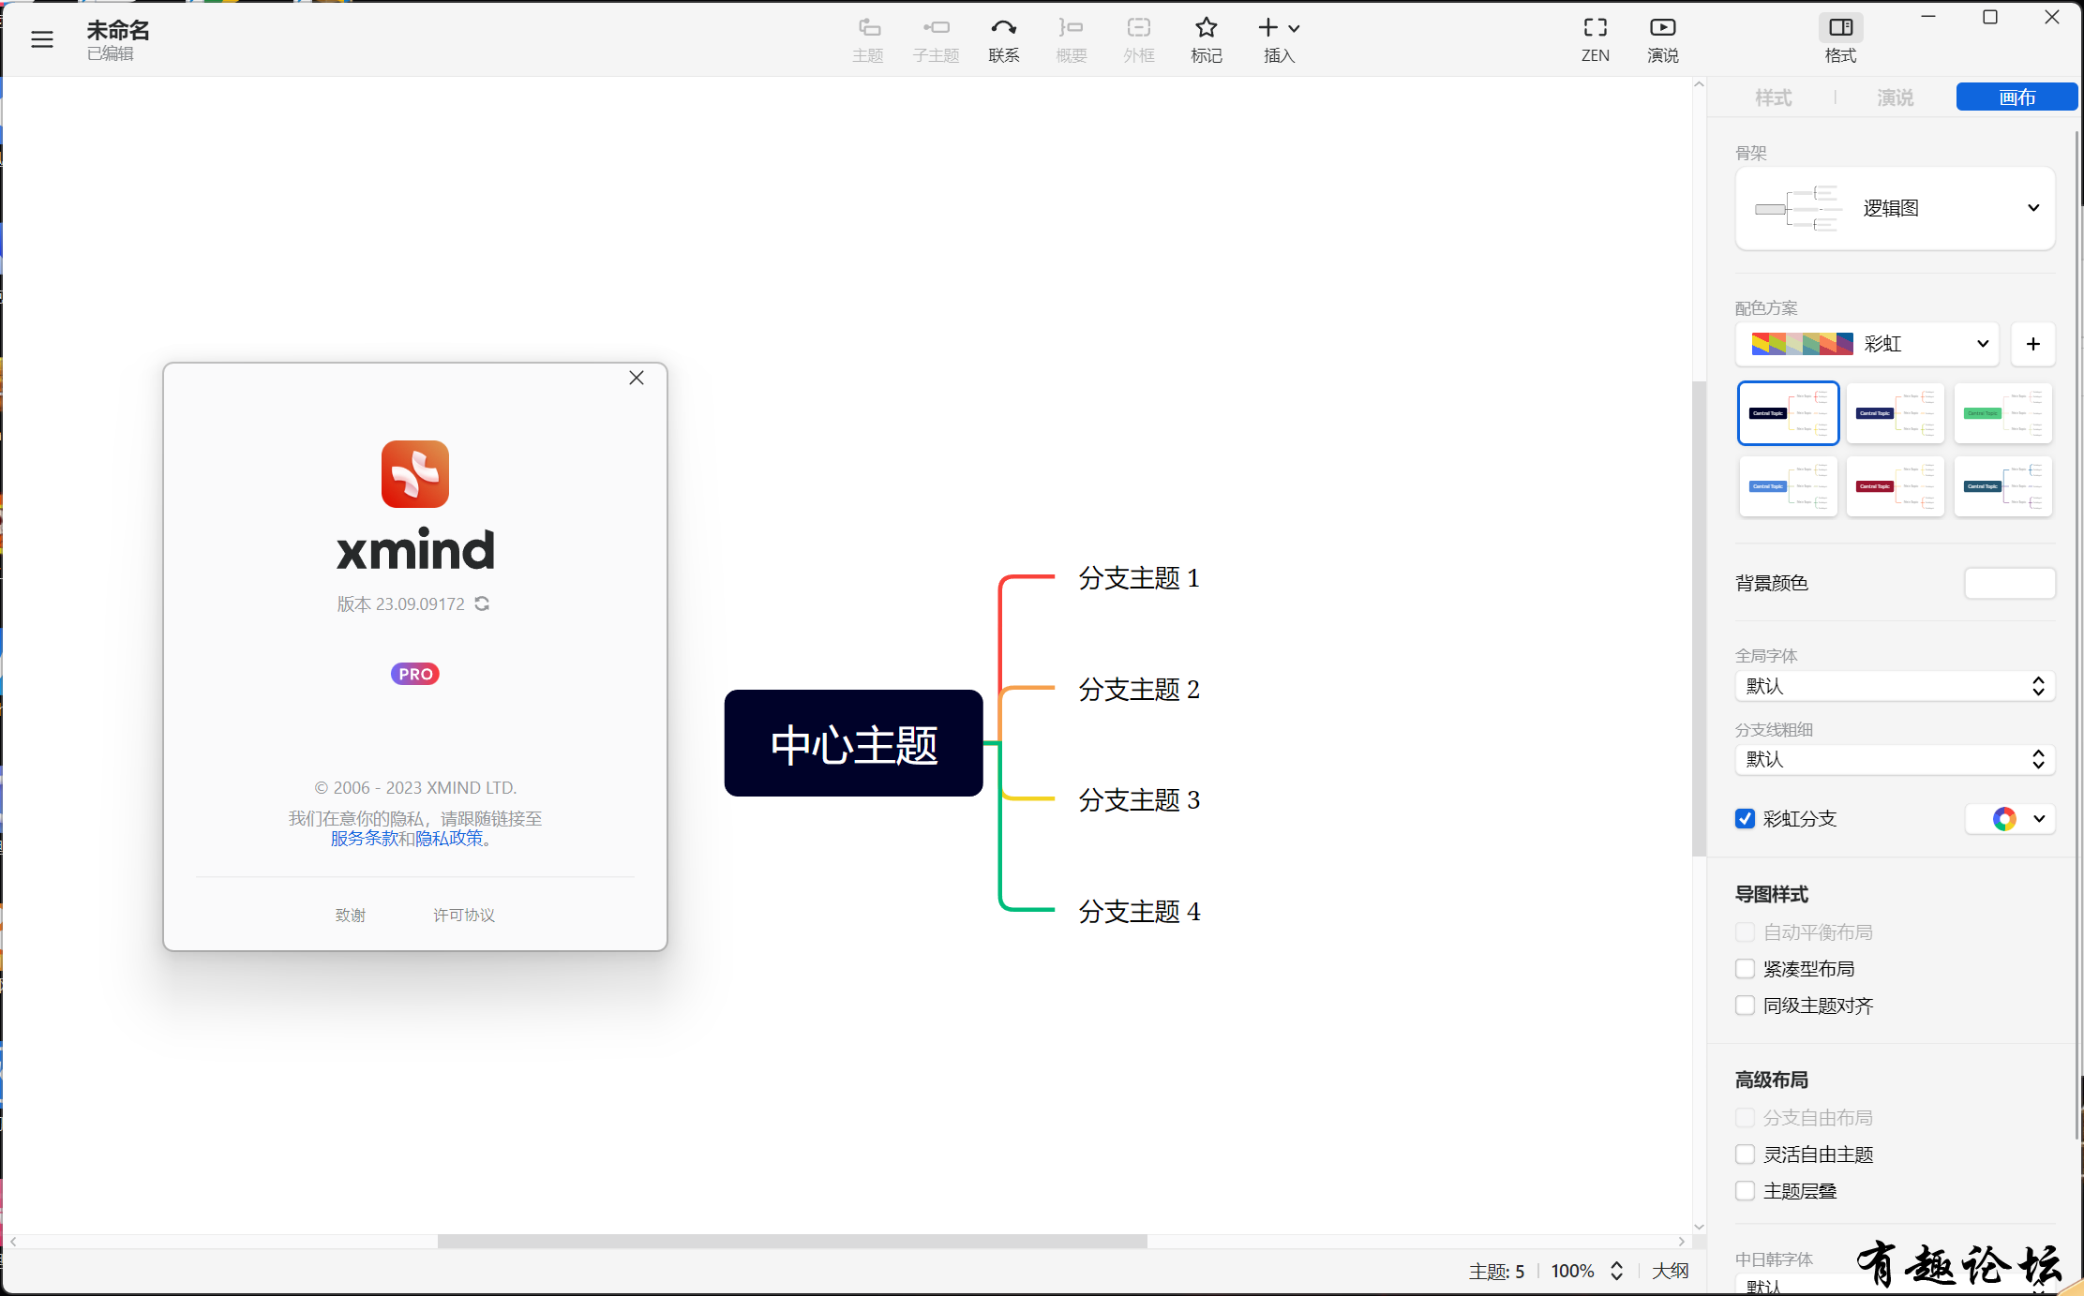Select the dark navy central topic theme

point(1895,413)
